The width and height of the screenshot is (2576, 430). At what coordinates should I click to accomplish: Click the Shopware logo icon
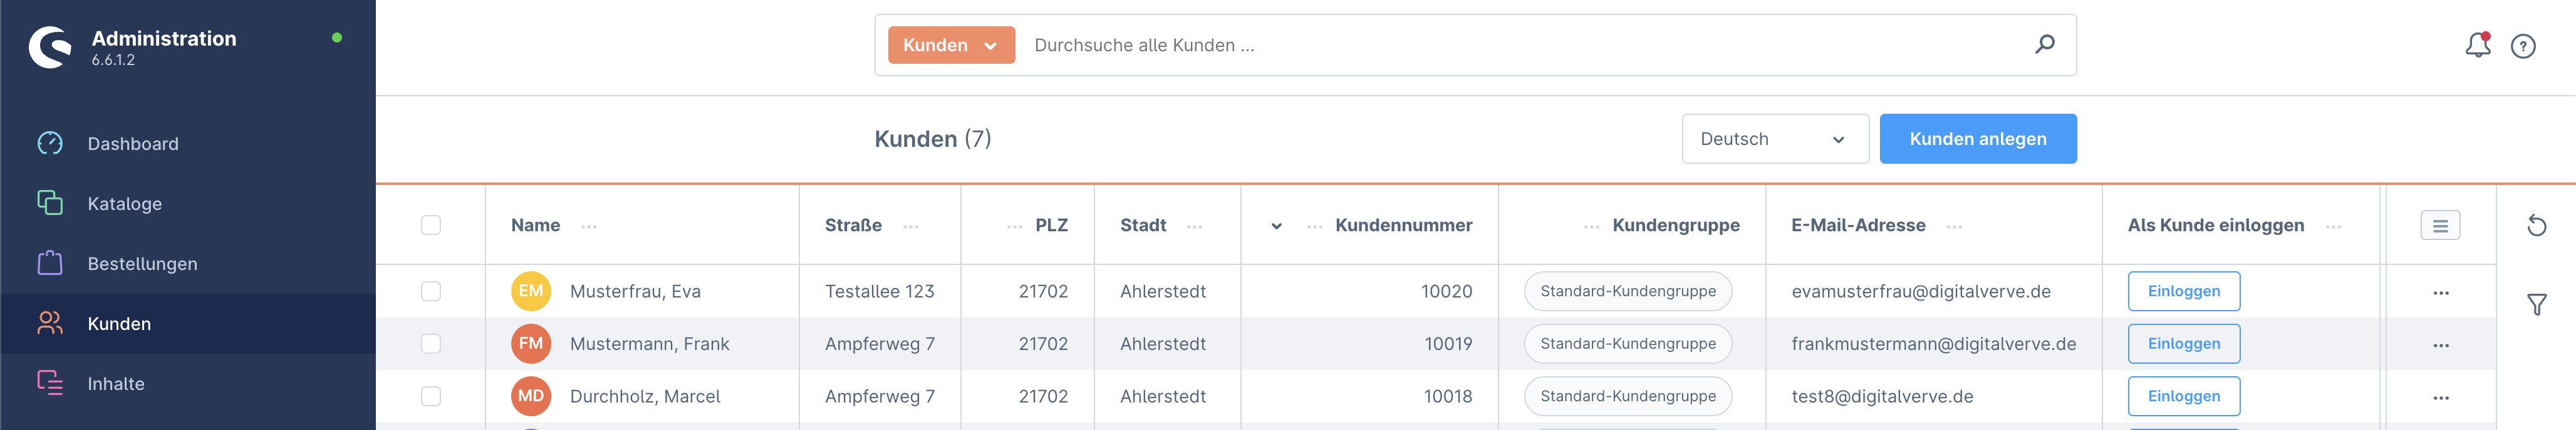pyautogui.click(x=50, y=47)
